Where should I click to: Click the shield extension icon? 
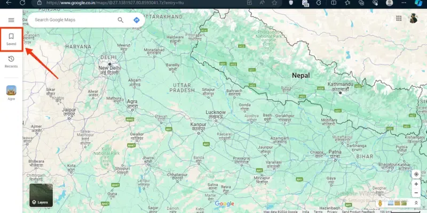click(x=291, y=3)
